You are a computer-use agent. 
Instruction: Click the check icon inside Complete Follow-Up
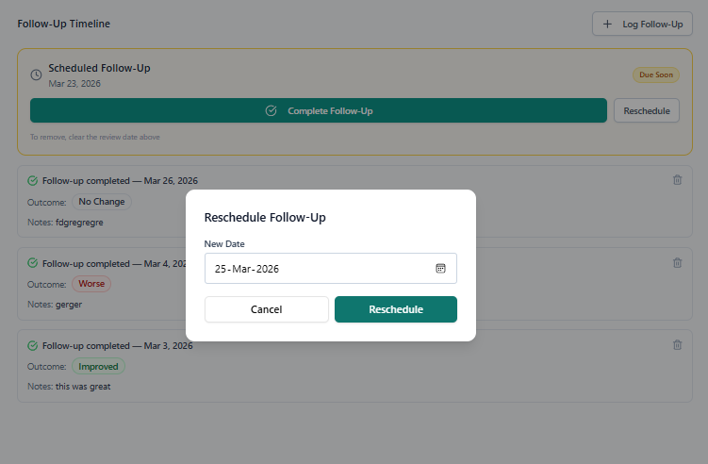tap(272, 110)
